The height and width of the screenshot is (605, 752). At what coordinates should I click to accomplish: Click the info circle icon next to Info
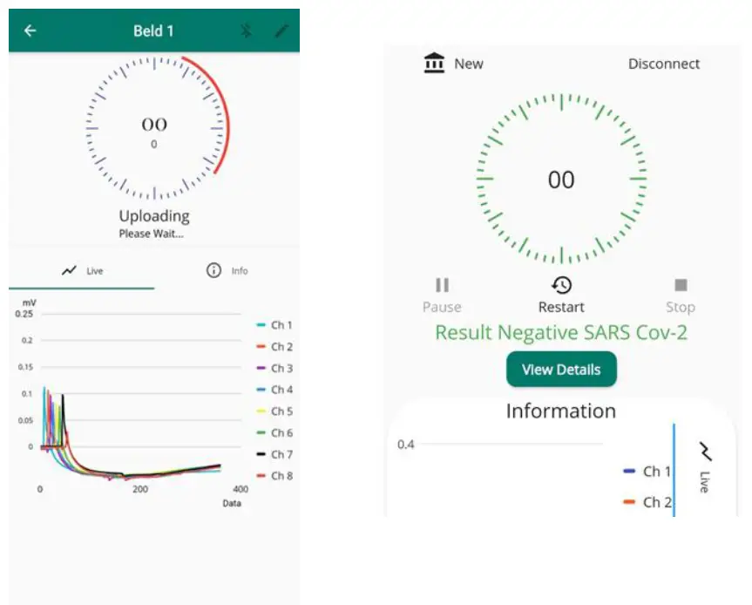click(214, 270)
